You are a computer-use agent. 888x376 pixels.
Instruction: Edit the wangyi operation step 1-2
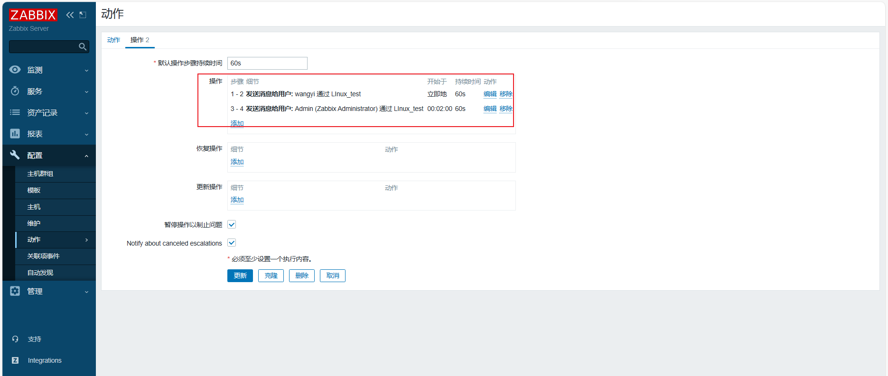[490, 94]
